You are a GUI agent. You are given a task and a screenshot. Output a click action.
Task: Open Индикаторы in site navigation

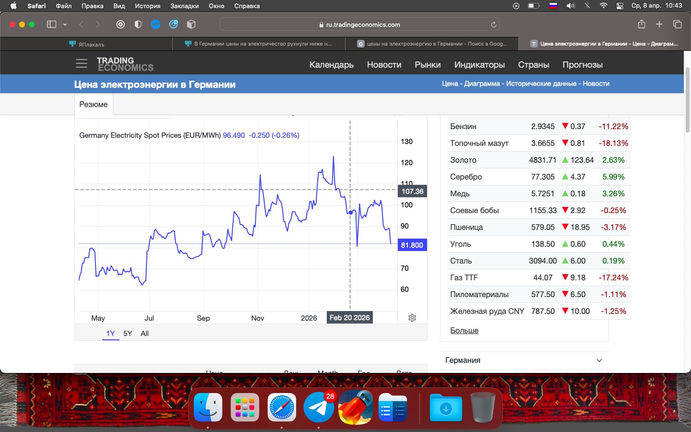479,65
